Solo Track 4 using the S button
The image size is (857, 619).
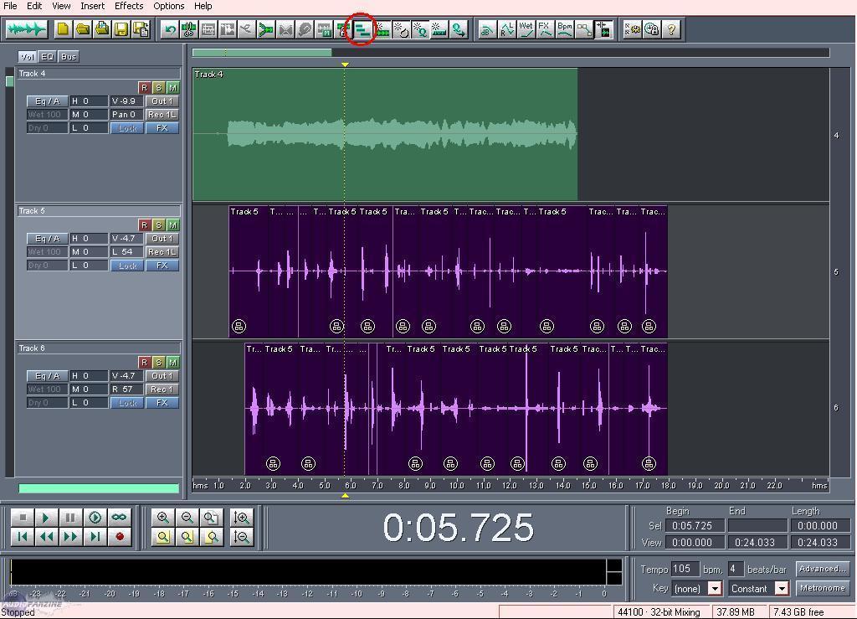point(158,87)
